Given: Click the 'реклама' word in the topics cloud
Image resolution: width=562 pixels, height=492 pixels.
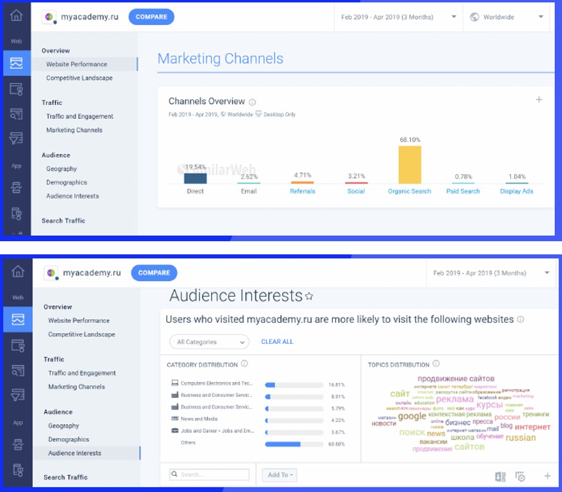Looking at the screenshot, I should [455, 399].
